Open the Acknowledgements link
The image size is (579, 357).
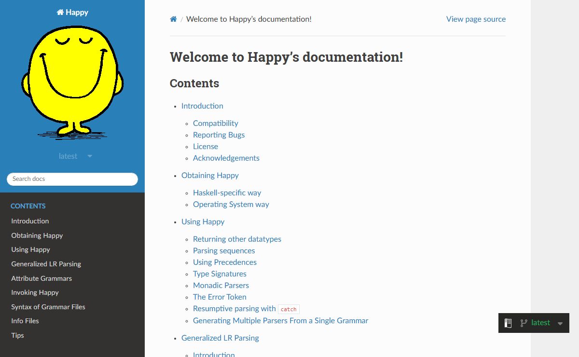pyautogui.click(x=226, y=158)
